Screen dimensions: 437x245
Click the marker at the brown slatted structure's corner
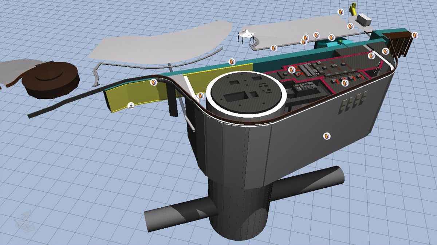[415, 35]
